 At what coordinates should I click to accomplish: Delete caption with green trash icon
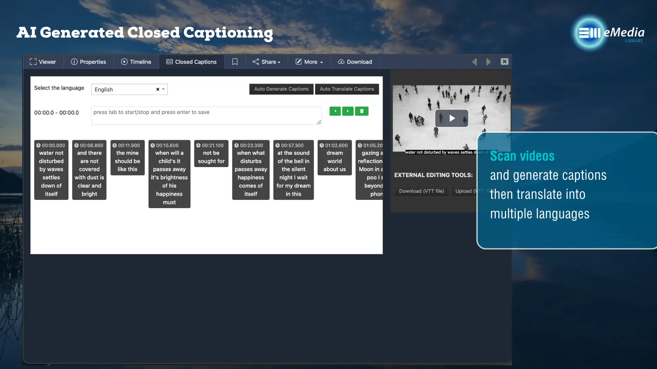[x=362, y=111]
